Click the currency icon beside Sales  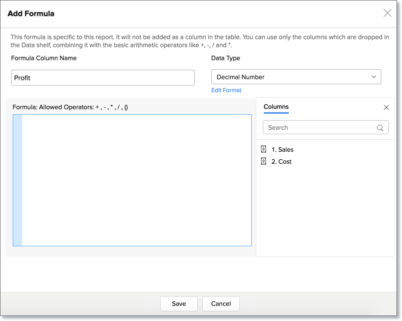pyautogui.click(x=264, y=149)
